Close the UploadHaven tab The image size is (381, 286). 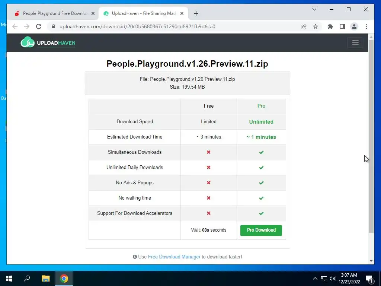click(x=182, y=13)
